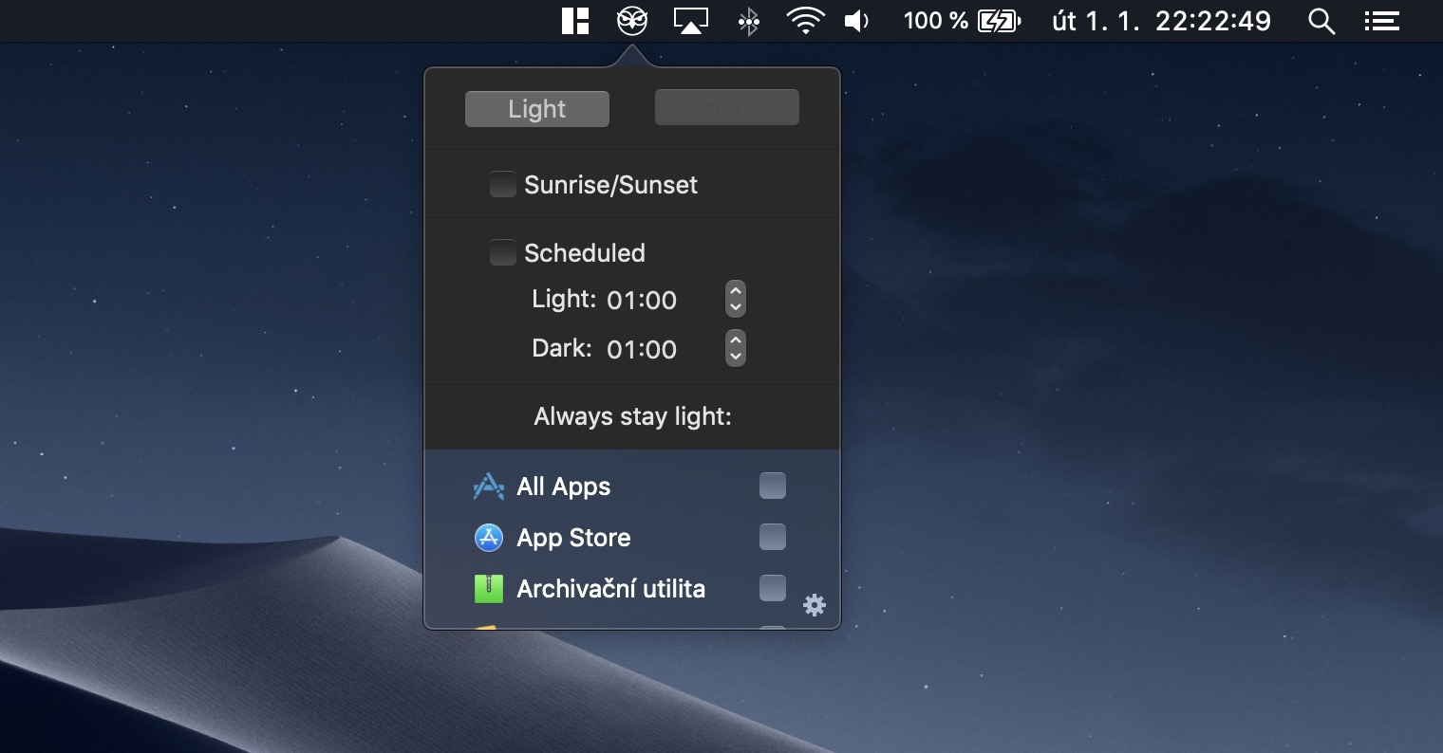Open the Wi-Fi menu
Image resolution: width=1443 pixels, height=753 pixels.
(x=805, y=21)
